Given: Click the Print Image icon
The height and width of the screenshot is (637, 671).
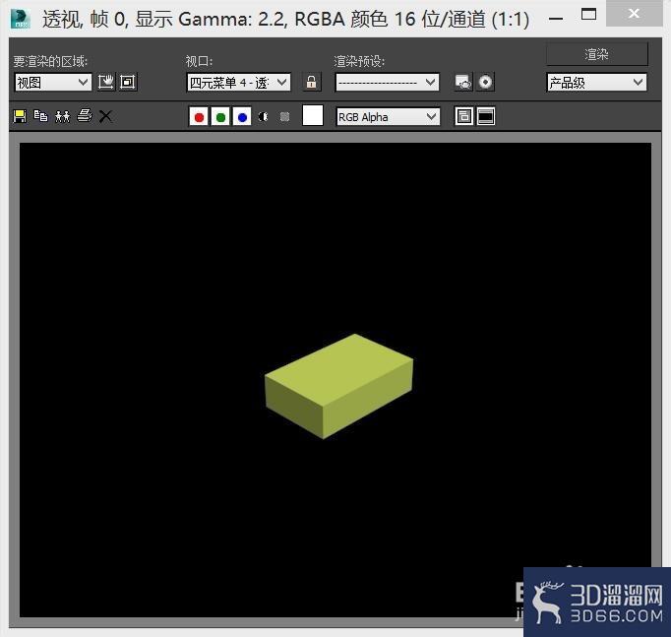Looking at the screenshot, I should coord(85,115).
